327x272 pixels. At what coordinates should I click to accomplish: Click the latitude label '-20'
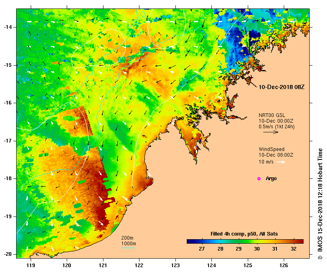pos(8,254)
